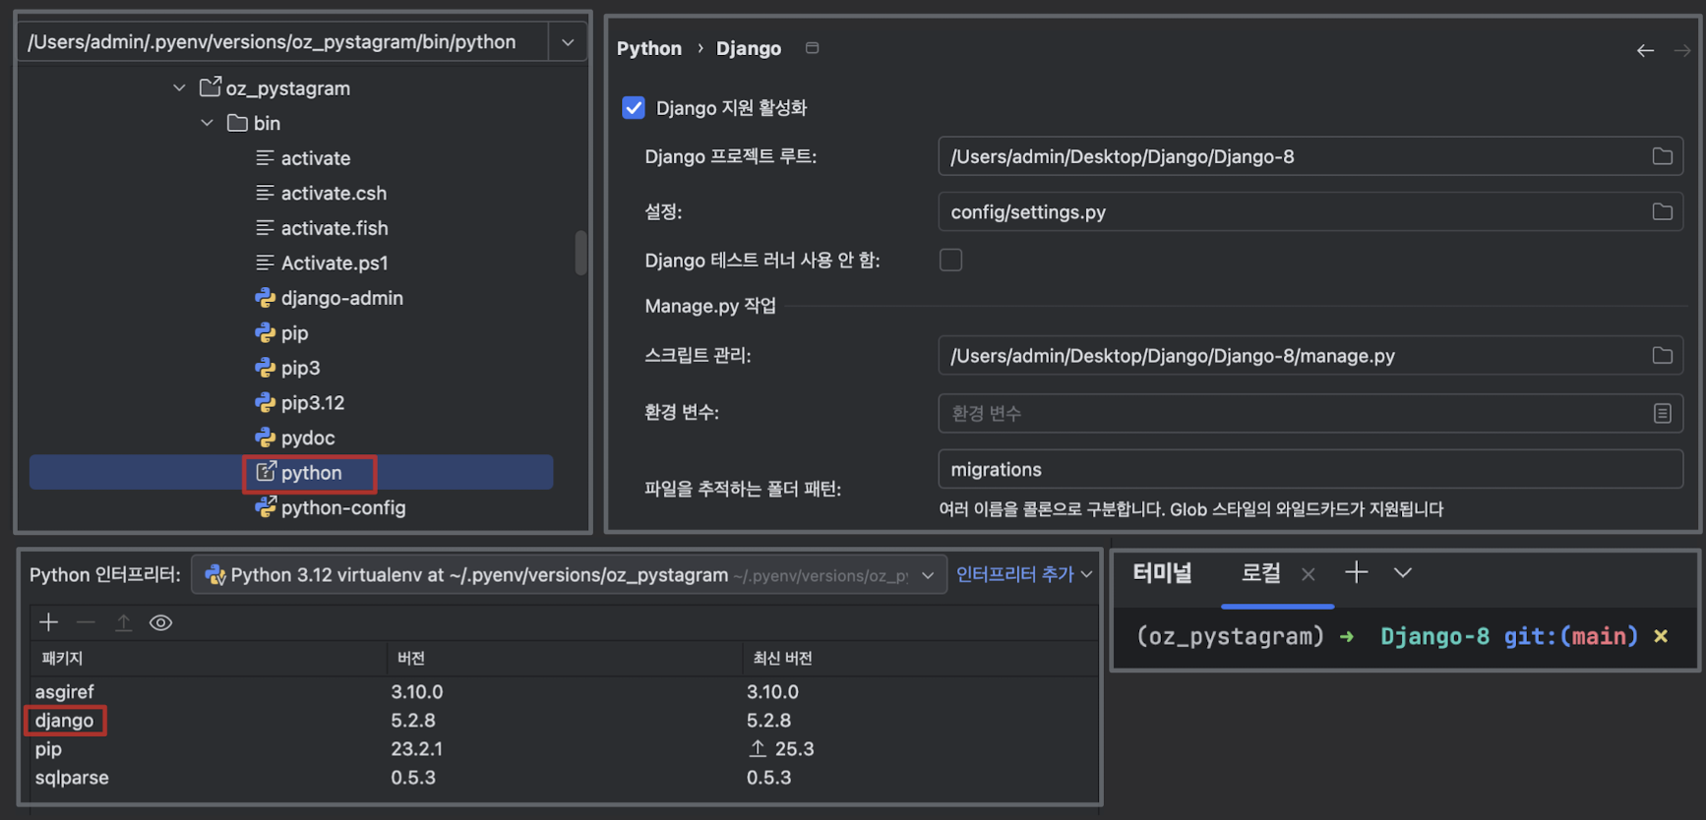Image resolution: width=1706 pixels, height=820 pixels.
Task: Click the file tree scrollbar
Action: click(x=580, y=253)
